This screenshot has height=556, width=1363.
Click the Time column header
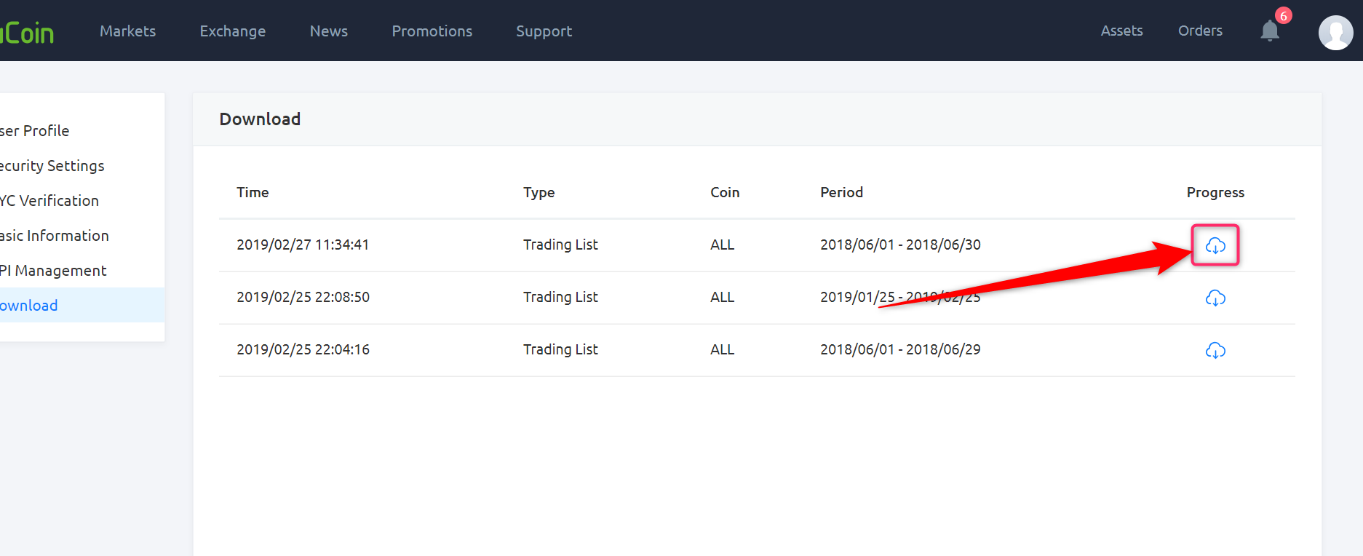(x=253, y=192)
